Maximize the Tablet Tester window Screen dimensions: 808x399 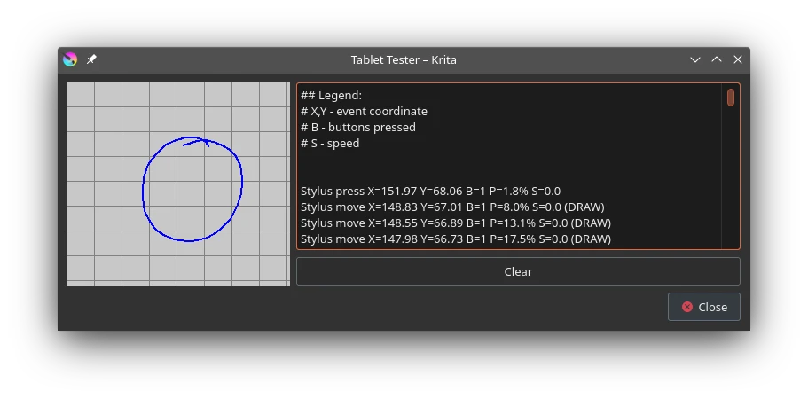(717, 59)
